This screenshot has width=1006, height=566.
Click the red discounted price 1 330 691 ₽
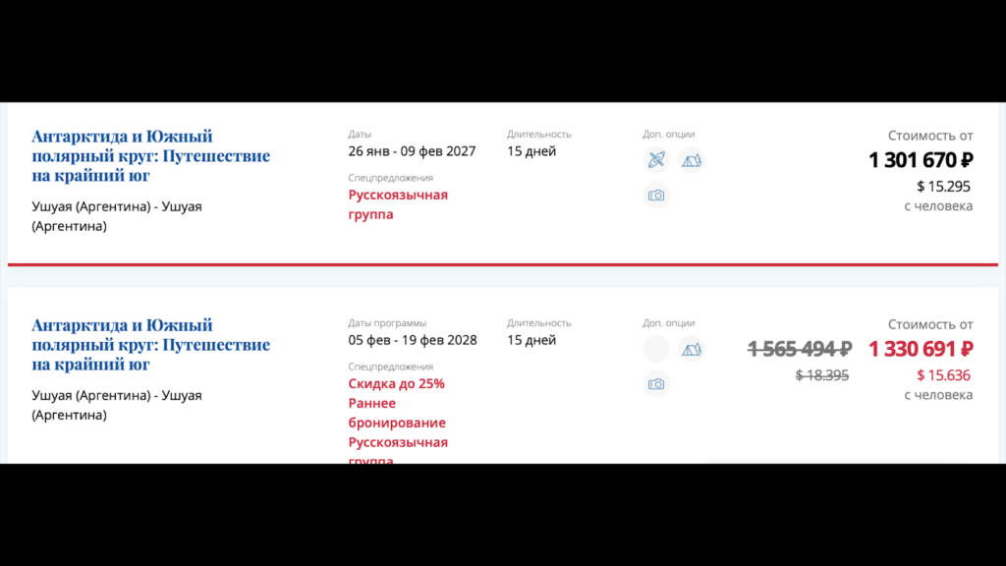[921, 349]
